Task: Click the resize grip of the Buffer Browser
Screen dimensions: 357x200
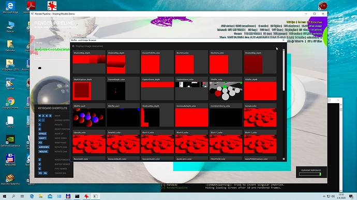Action: [x=284, y=159]
